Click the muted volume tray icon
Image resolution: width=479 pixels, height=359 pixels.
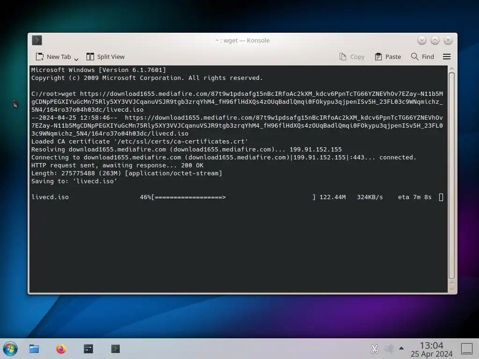tap(388, 349)
